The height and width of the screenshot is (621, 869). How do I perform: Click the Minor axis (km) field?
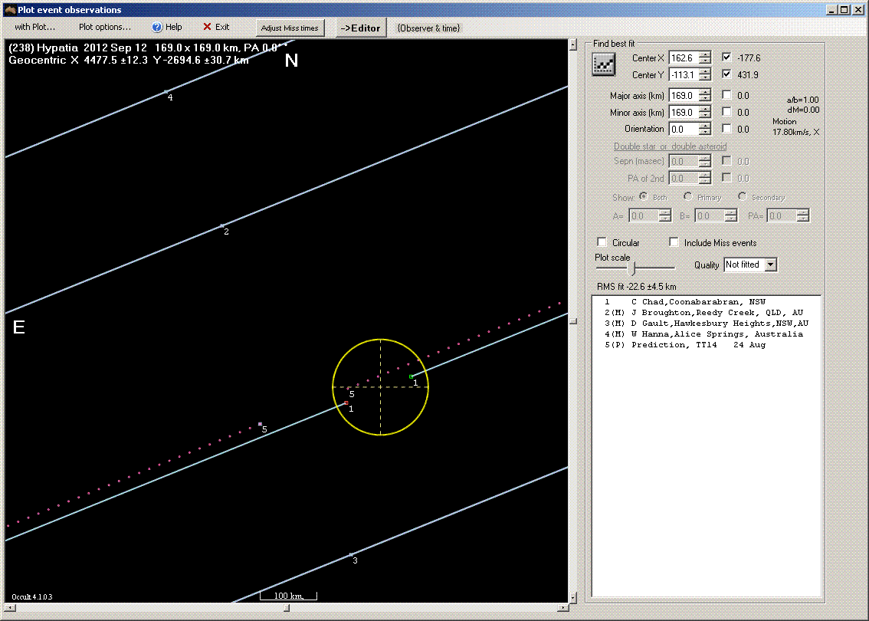point(684,112)
